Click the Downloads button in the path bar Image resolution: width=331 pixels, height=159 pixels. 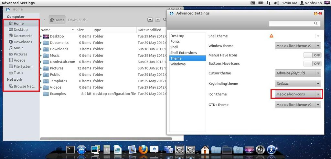tap(77, 20)
